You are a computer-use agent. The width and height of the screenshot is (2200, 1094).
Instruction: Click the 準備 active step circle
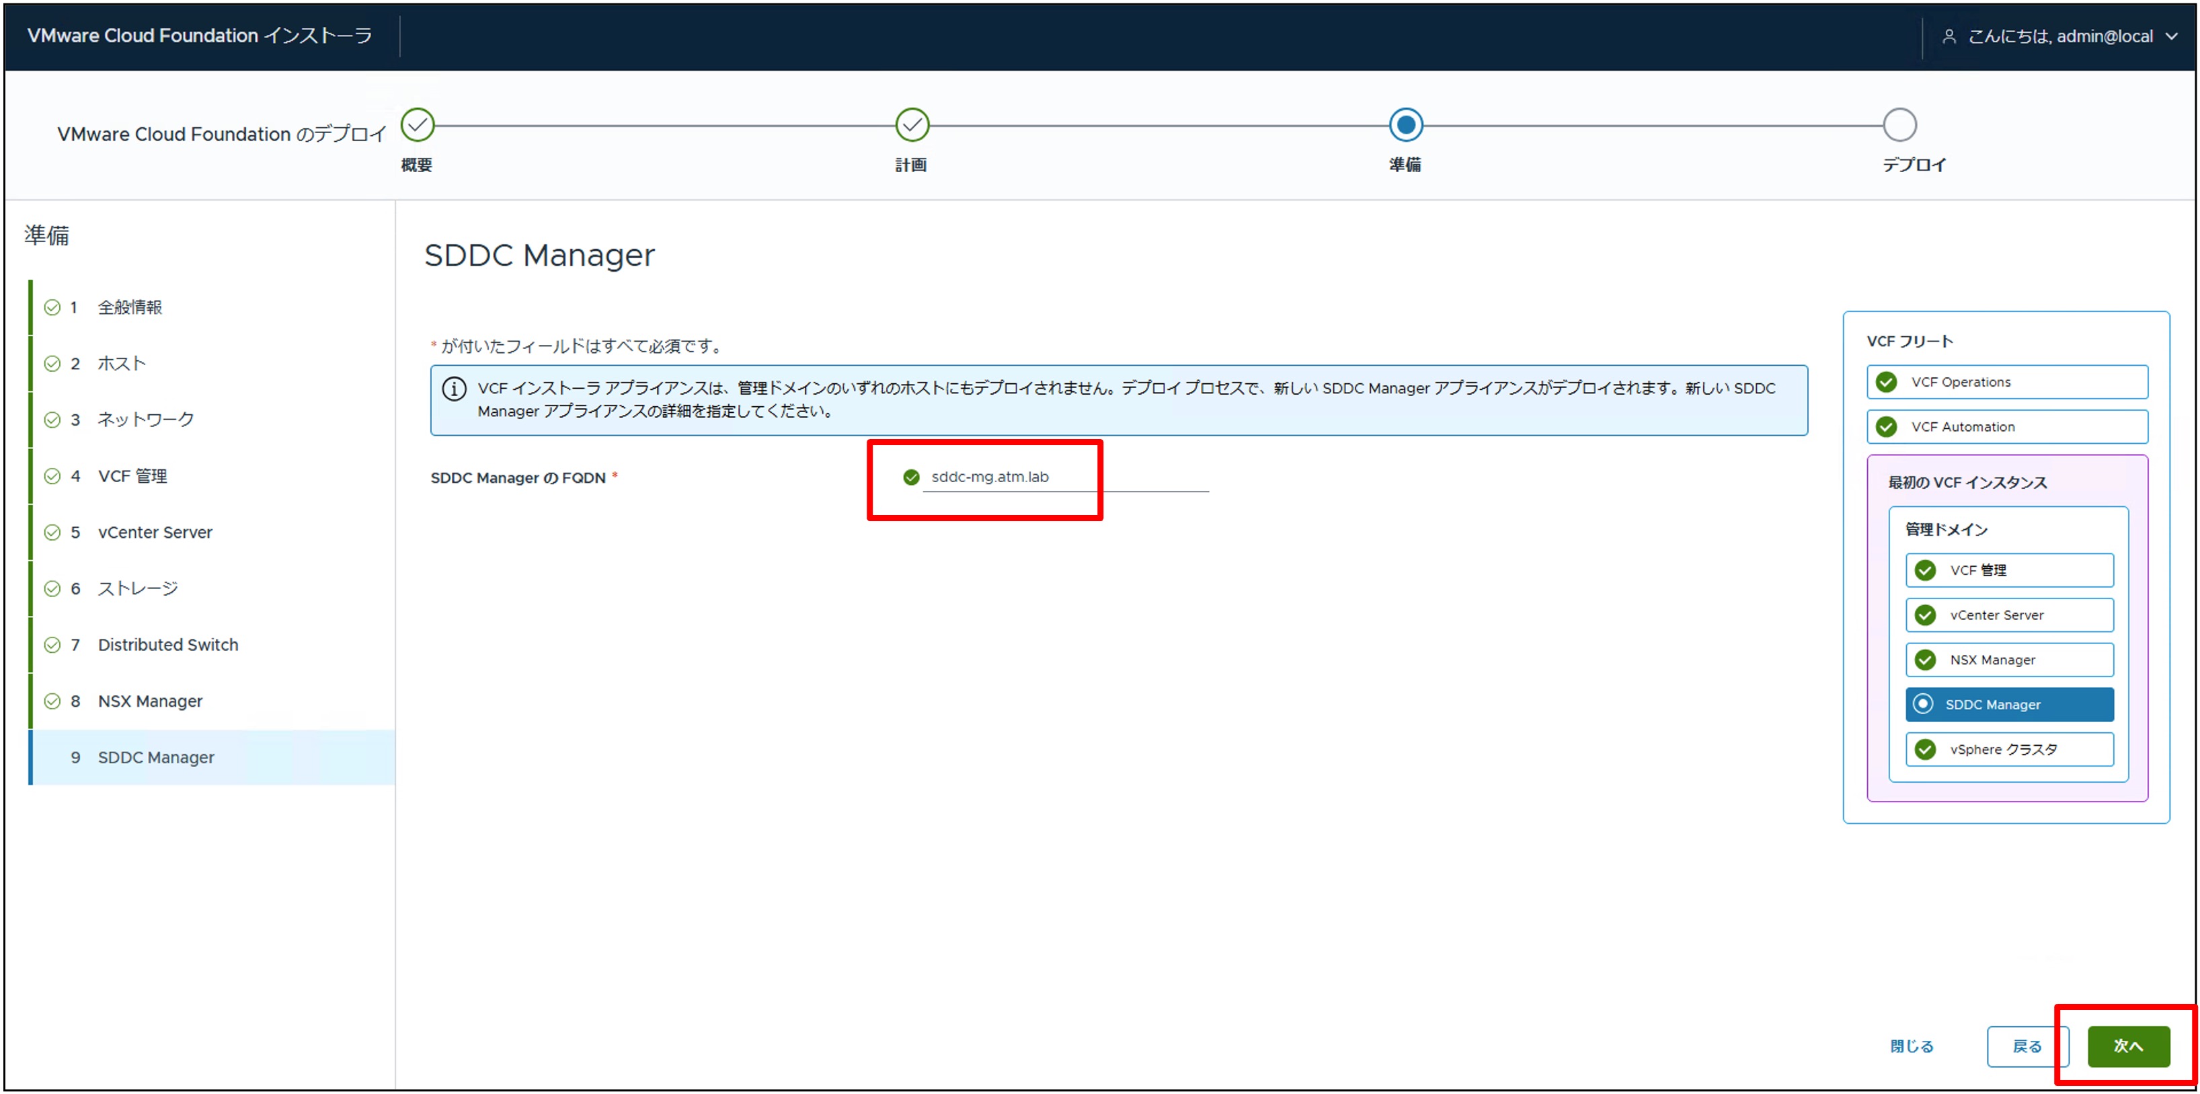[x=1406, y=124]
